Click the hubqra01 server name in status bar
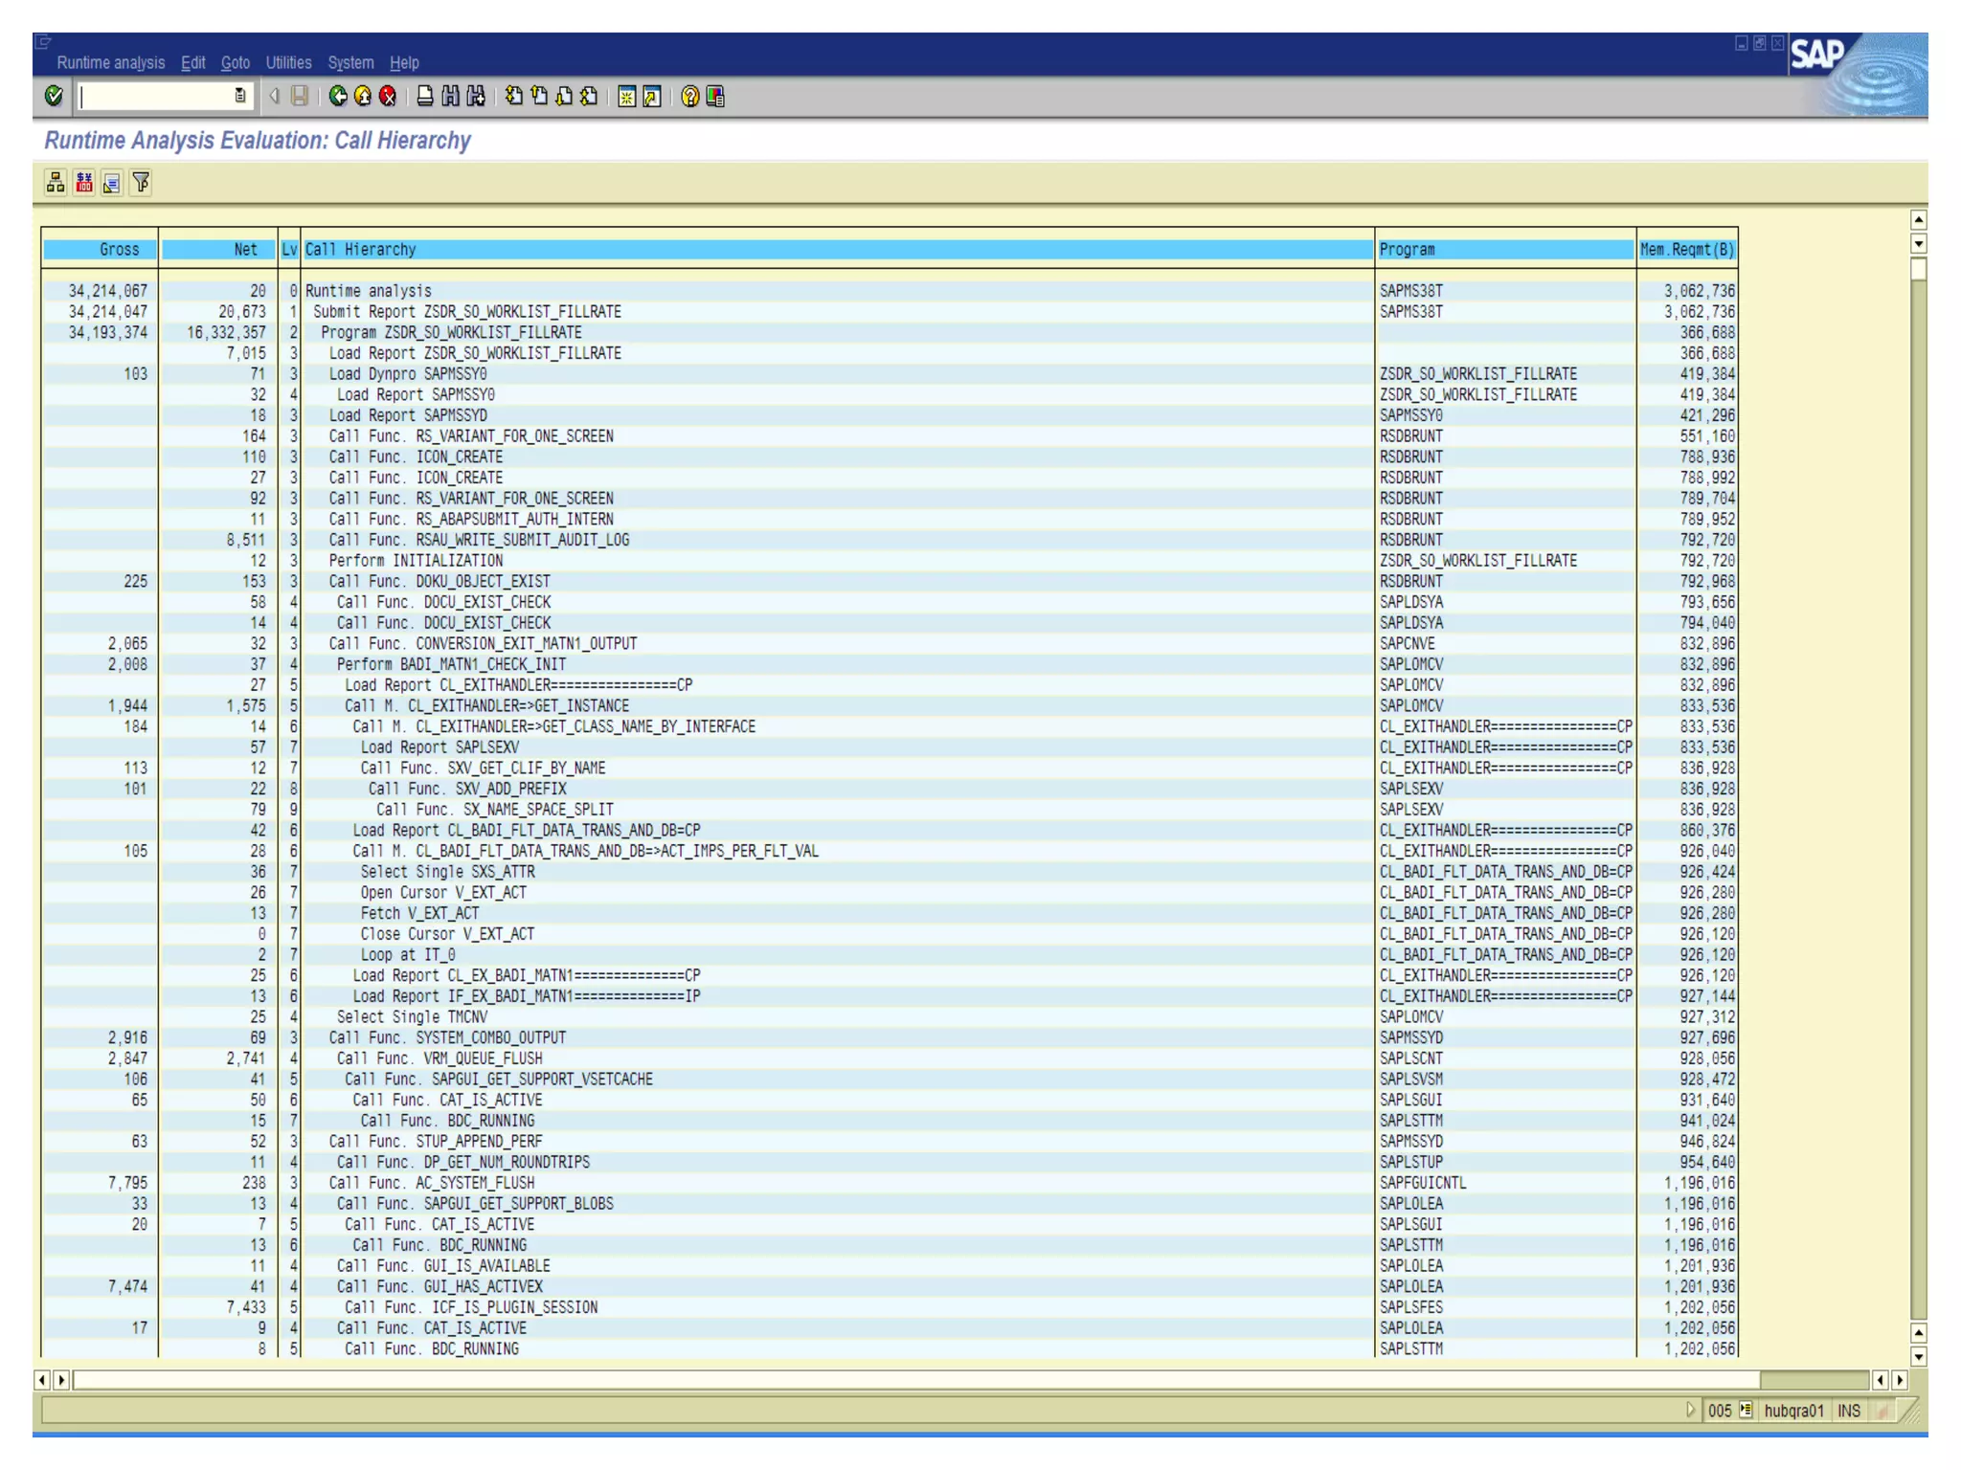The width and height of the screenshot is (1961, 1470). pyautogui.click(x=1793, y=1410)
